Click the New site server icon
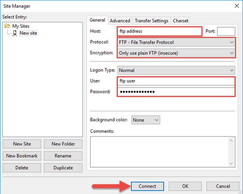 coord(15,33)
